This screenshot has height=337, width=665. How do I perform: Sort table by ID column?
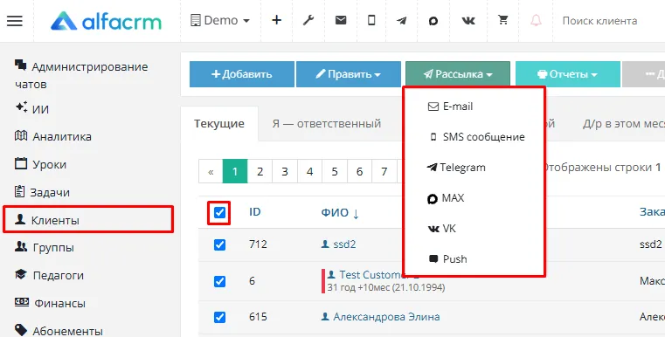pos(255,211)
